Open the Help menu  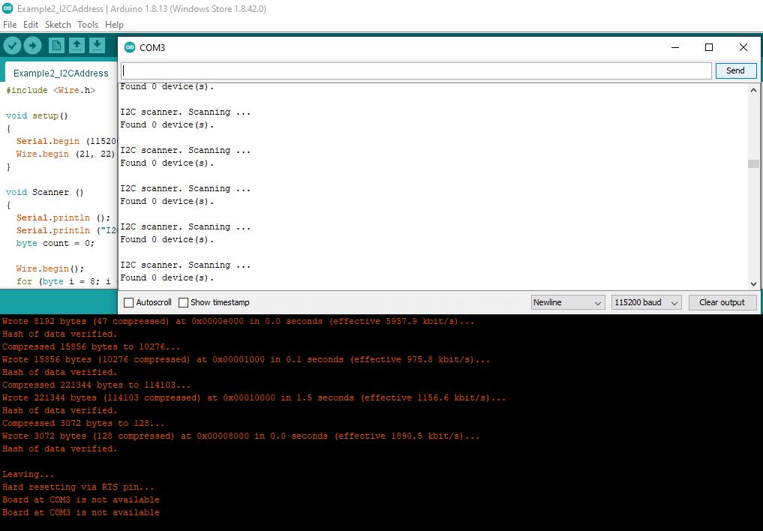[114, 24]
